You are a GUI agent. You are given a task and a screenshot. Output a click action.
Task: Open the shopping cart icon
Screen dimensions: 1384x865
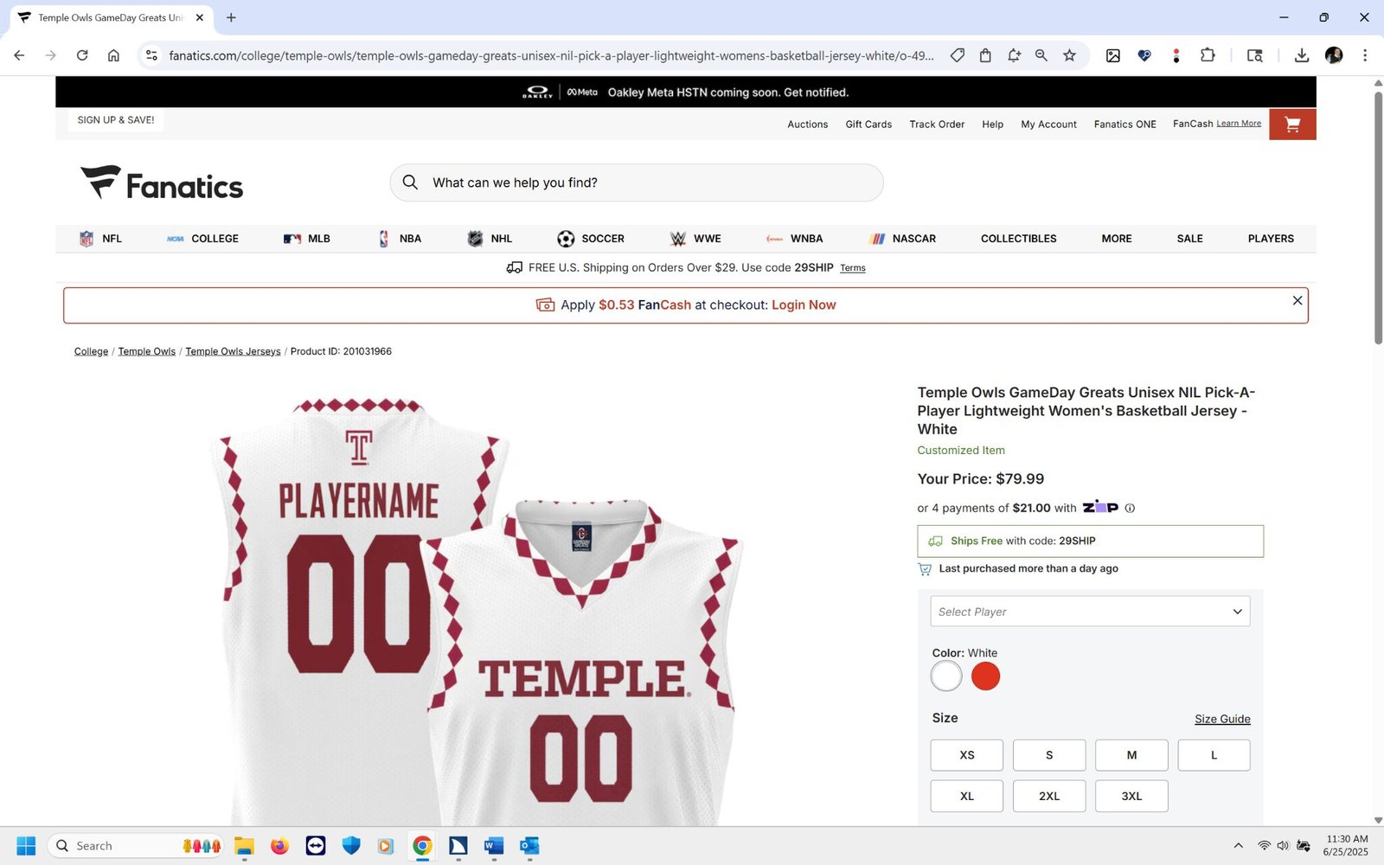[x=1292, y=125]
